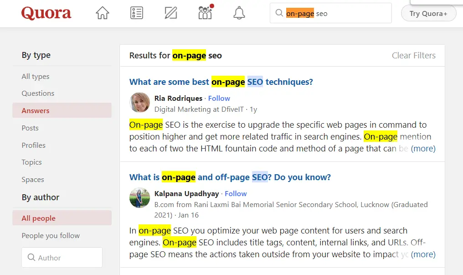Open Kalpana Upadhyay's profile picture
The image size is (463, 275).
139,197
